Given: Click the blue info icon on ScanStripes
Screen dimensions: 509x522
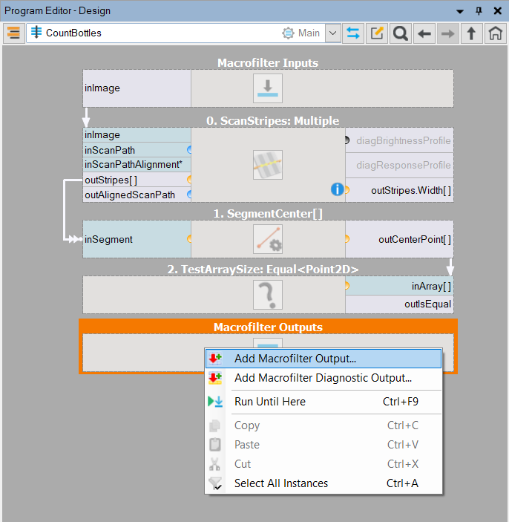Looking at the screenshot, I should coord(337,189).
